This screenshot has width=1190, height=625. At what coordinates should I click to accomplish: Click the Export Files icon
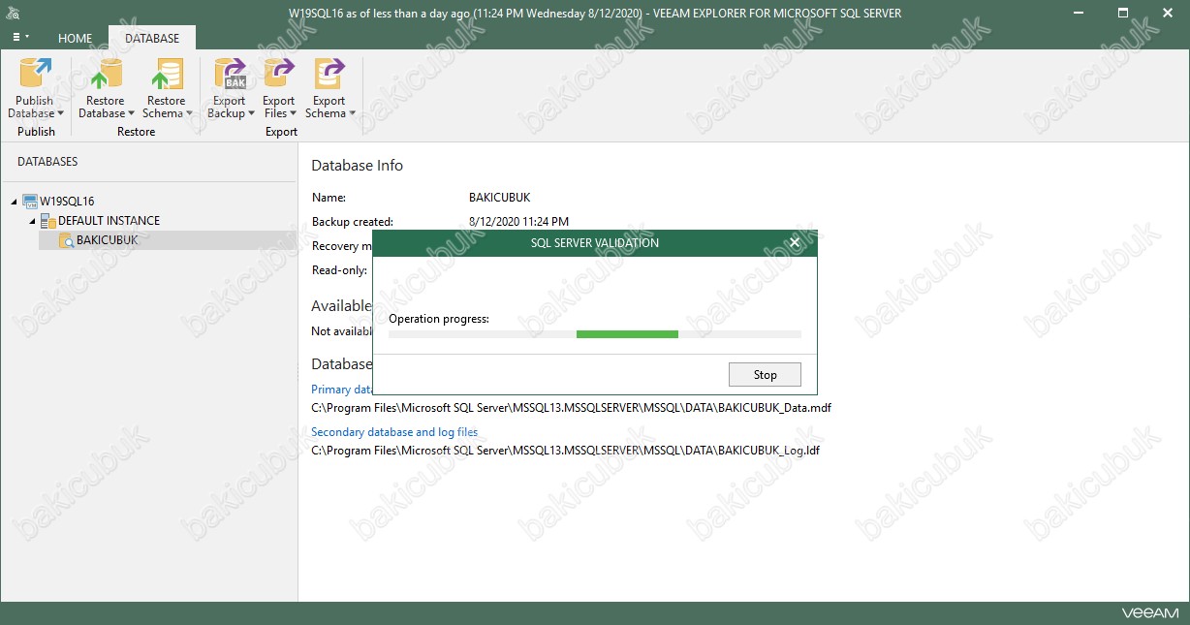click(x=279, y=74)
